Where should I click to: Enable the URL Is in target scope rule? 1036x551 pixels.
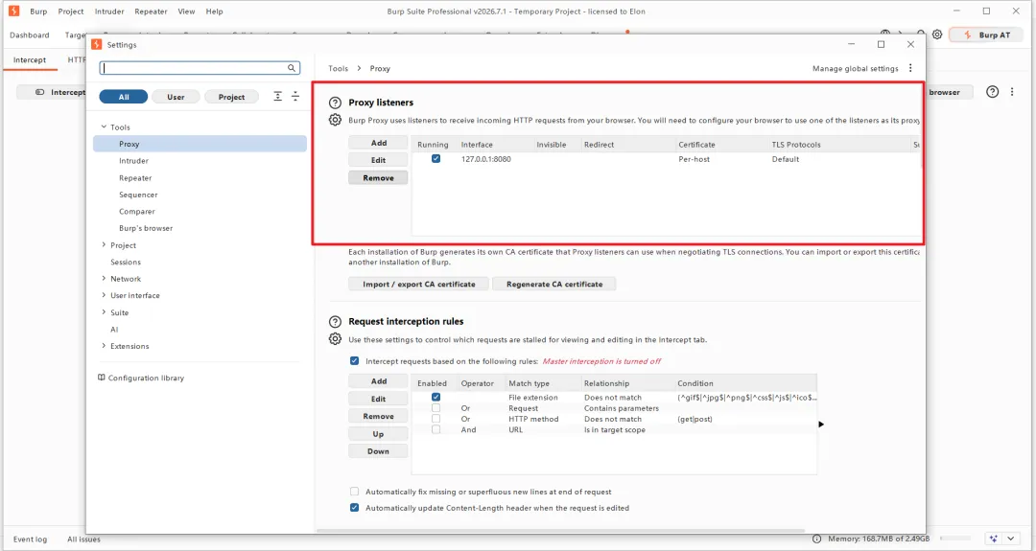[x=436, y=429]
